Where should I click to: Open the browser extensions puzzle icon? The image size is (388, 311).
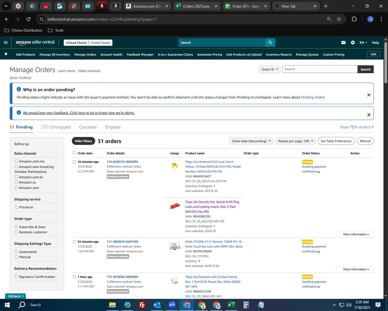pyautogui.click(x=354, y=19)
